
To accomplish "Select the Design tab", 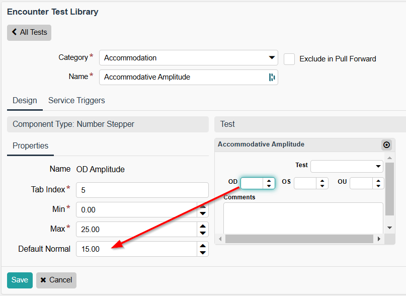I will [25, 100].
